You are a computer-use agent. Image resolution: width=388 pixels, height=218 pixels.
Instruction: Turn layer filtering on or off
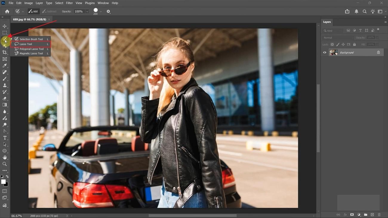pyautogui.click(x=378, y=30)
